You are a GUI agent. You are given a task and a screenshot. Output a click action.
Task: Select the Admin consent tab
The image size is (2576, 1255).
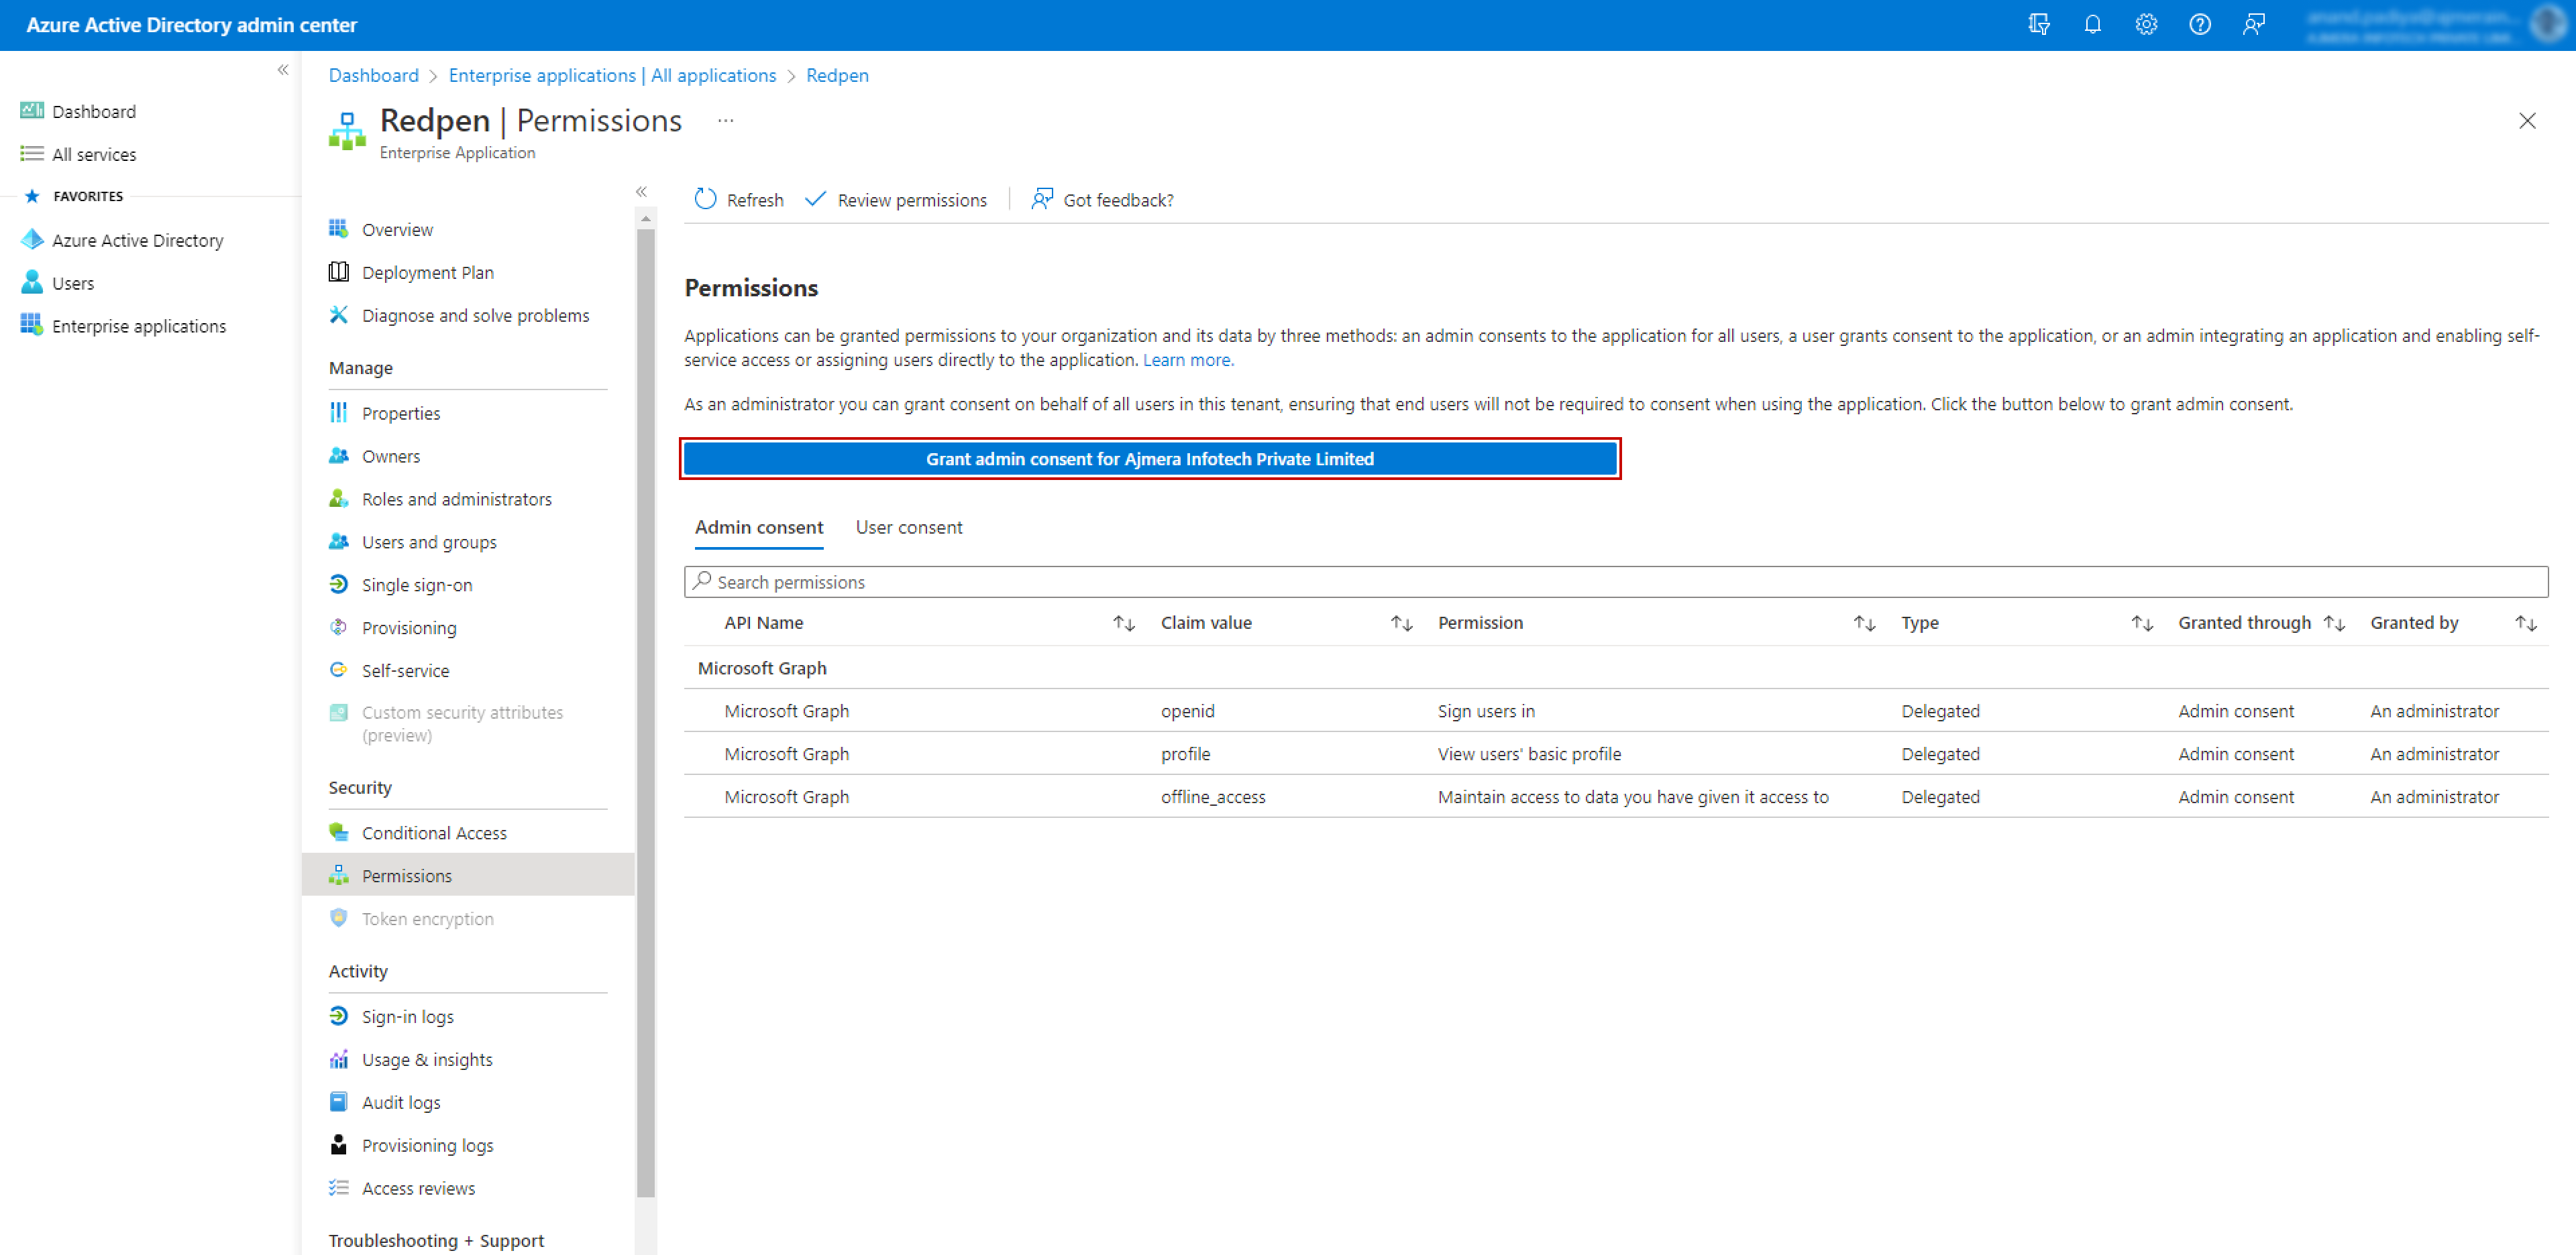(759, 528)
